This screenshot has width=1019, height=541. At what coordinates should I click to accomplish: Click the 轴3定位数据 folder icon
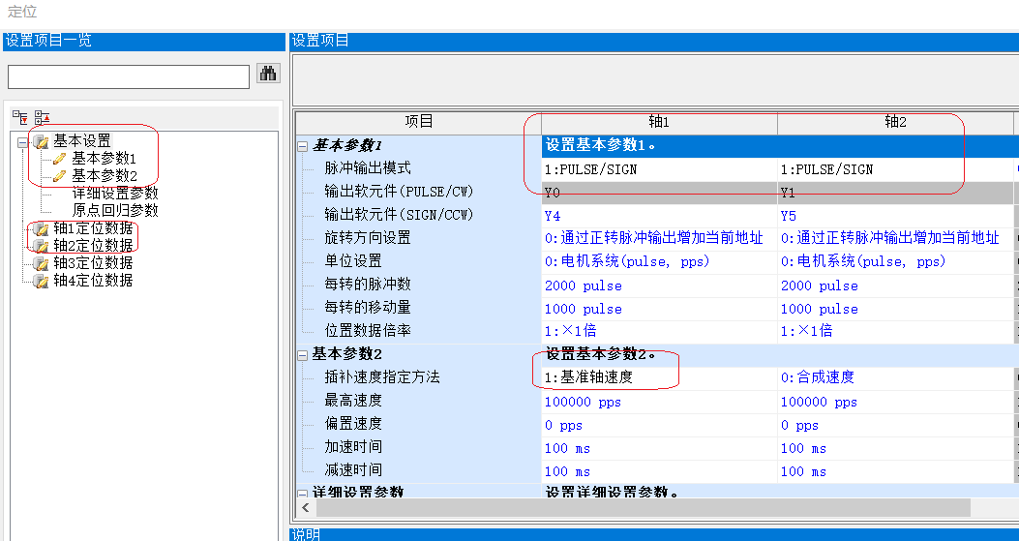click(x=42, y=263)
